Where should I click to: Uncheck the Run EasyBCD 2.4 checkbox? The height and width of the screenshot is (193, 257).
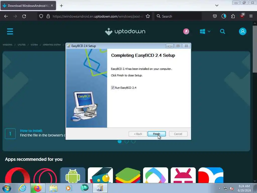point(113,88)
